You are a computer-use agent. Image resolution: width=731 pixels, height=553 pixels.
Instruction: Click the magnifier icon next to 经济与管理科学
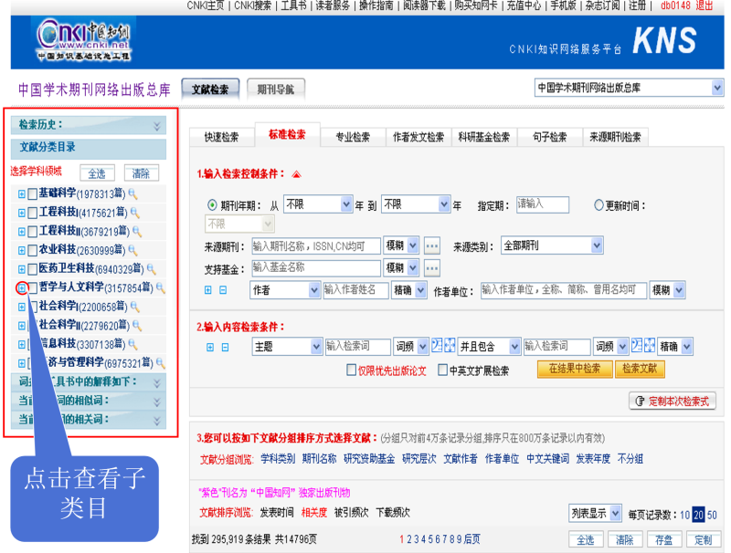click(x=161, y=363)
